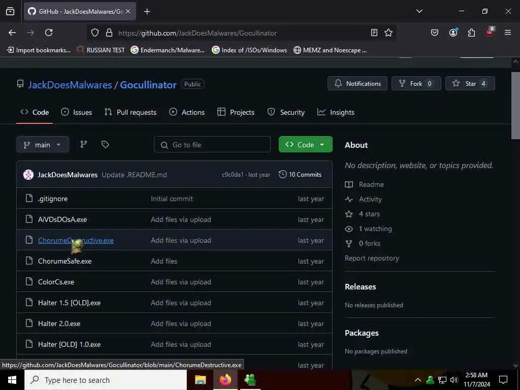Click Report repository link
This screenshot has width=520, height=390.
(x=372, y=258)
